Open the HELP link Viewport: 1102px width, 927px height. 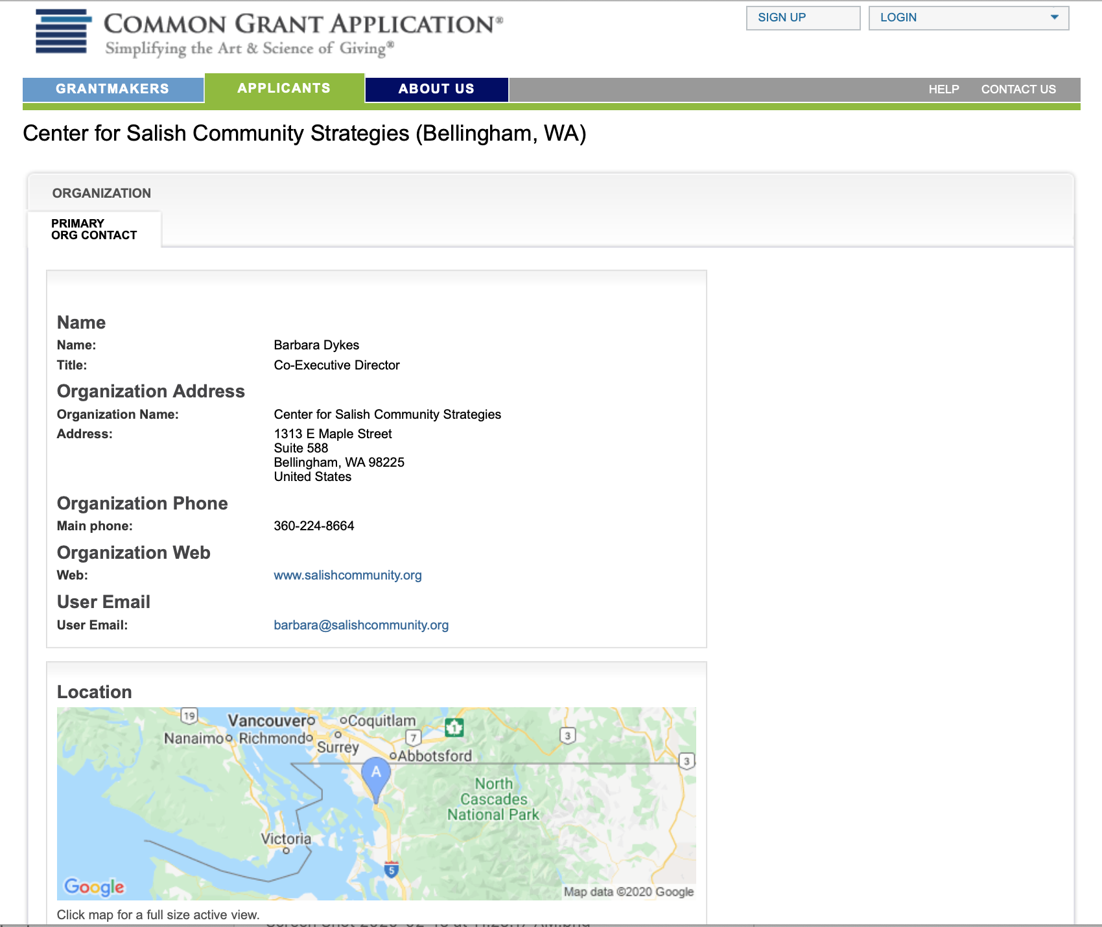click(943, 89)
